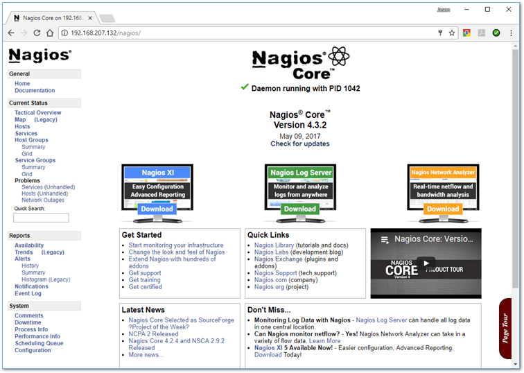Download Nagios XI
The width and height of the screenshot is (524, 373).
[157, 209]
